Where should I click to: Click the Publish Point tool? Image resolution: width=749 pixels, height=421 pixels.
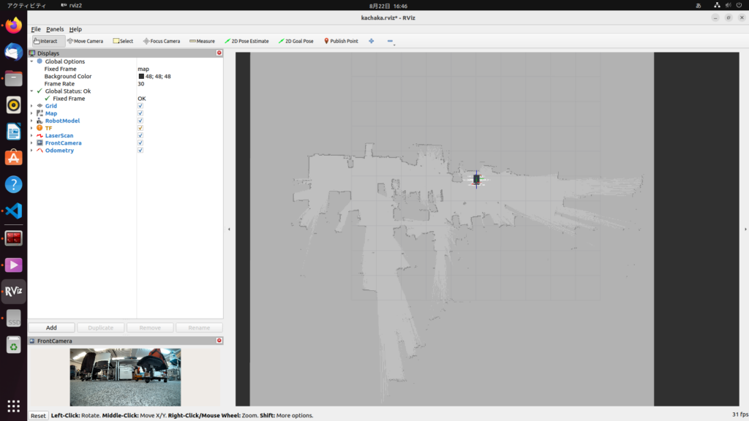pyautogui.click(x=340, y=41)
